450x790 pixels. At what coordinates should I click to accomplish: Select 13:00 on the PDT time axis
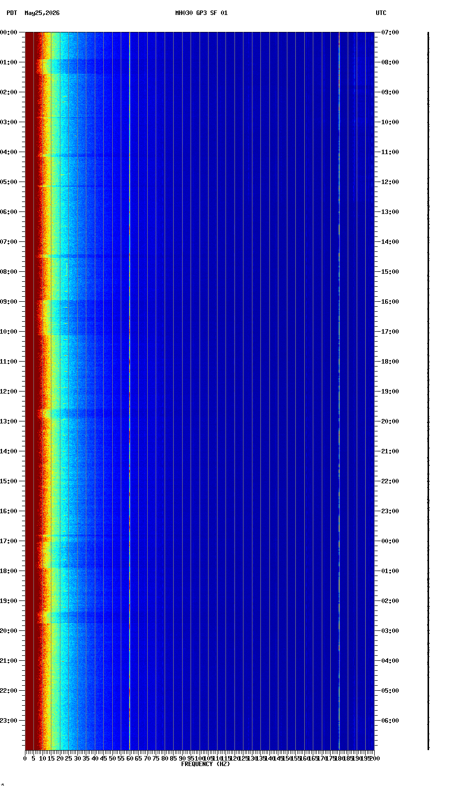click(8, 421)
